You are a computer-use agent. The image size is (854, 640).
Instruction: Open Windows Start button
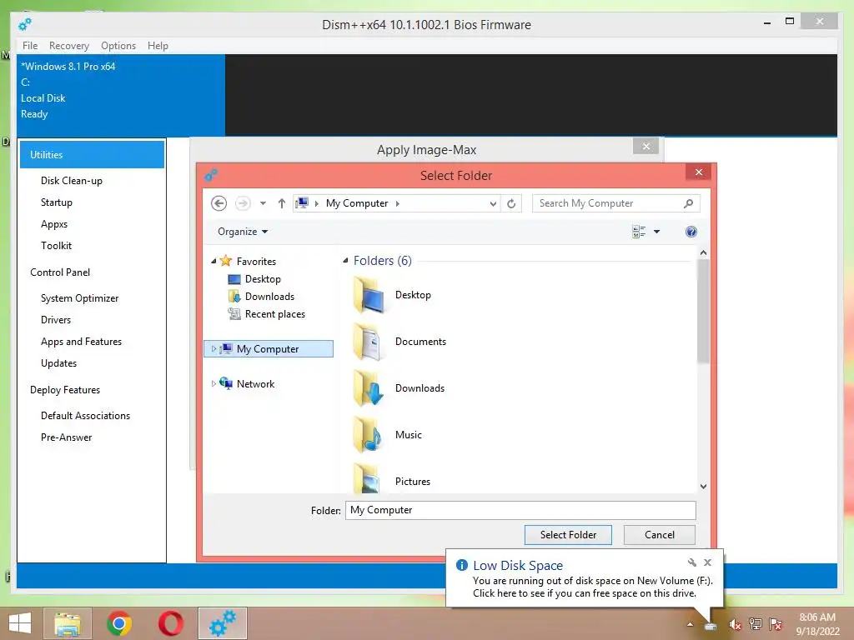(x=20, y=623)
